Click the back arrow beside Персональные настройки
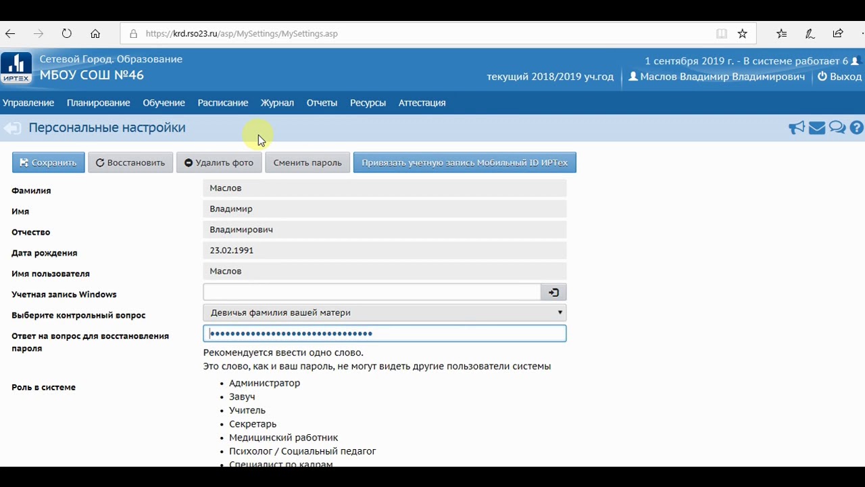 click(x=11, y=128)
